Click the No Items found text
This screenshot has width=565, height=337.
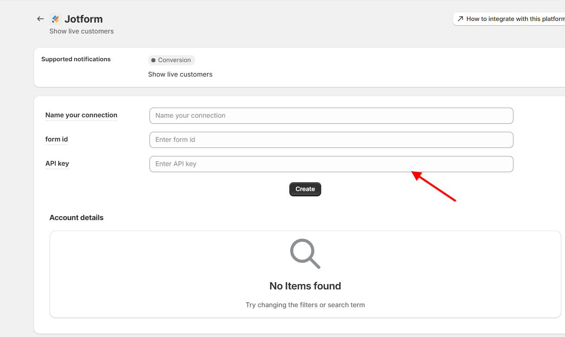click(305, 286)
